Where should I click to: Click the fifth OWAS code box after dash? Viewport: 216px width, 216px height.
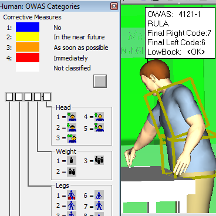click(47, 97)
